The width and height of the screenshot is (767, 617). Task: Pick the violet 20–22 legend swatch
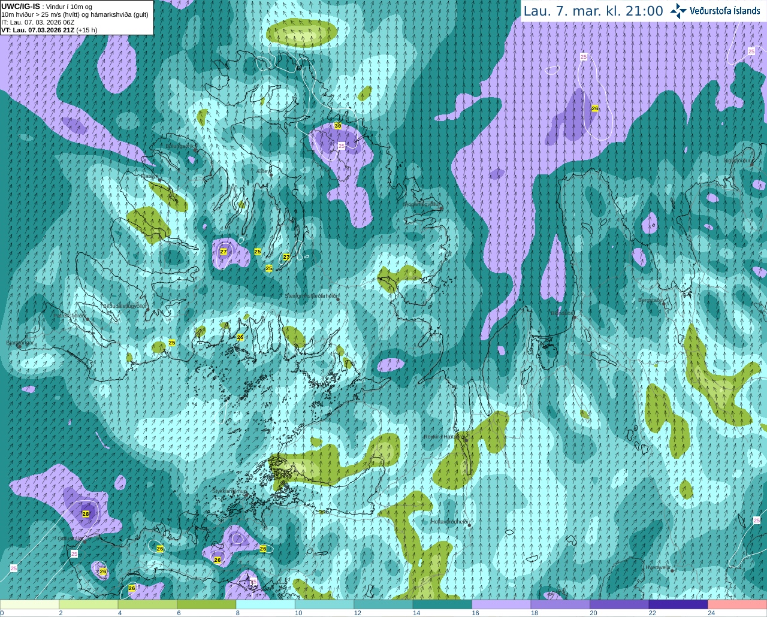point(620,604)
